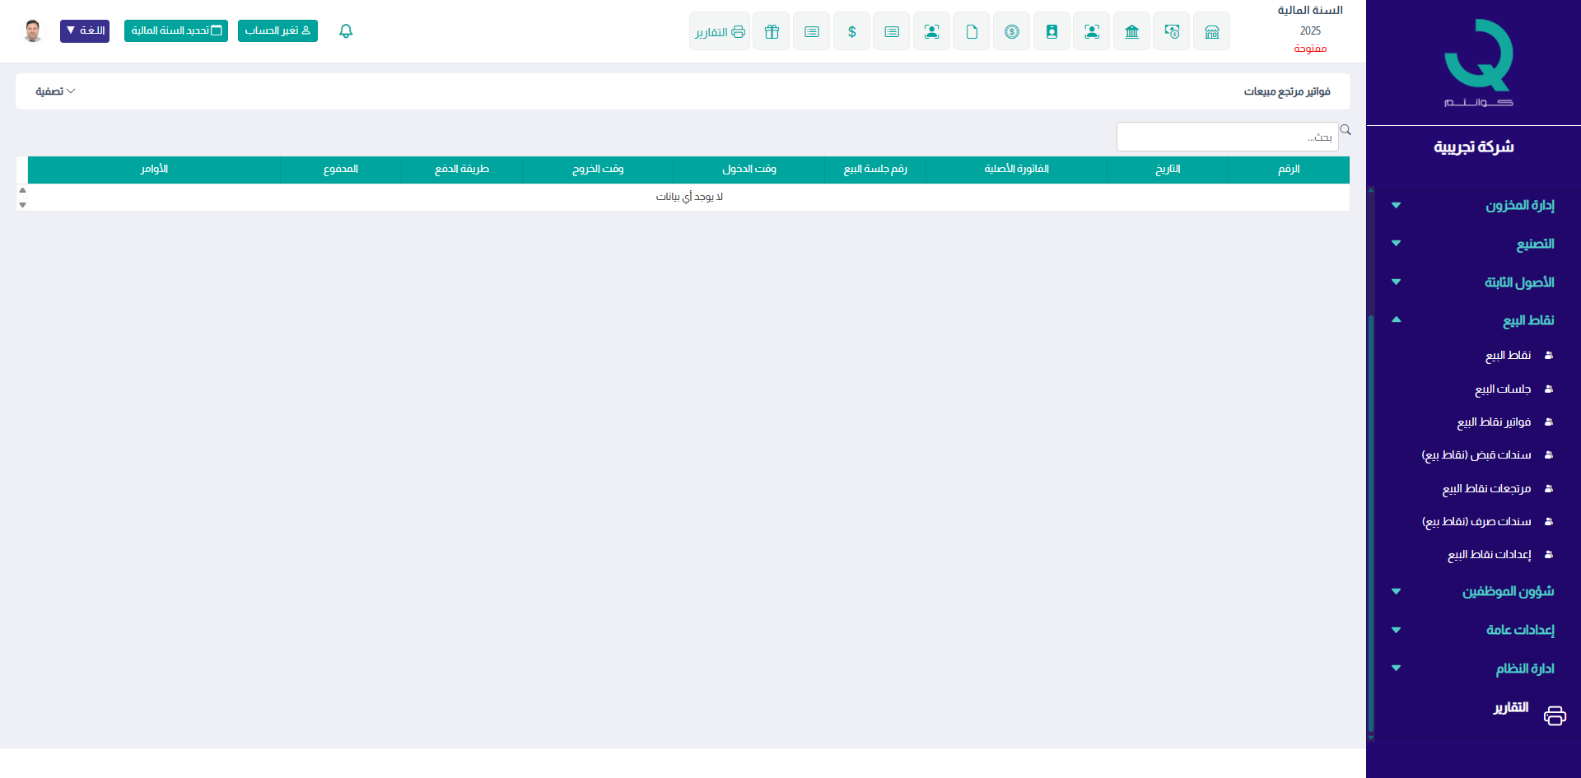
Task: Open the تصفية filter dropdown
Action: pos(55,91)
